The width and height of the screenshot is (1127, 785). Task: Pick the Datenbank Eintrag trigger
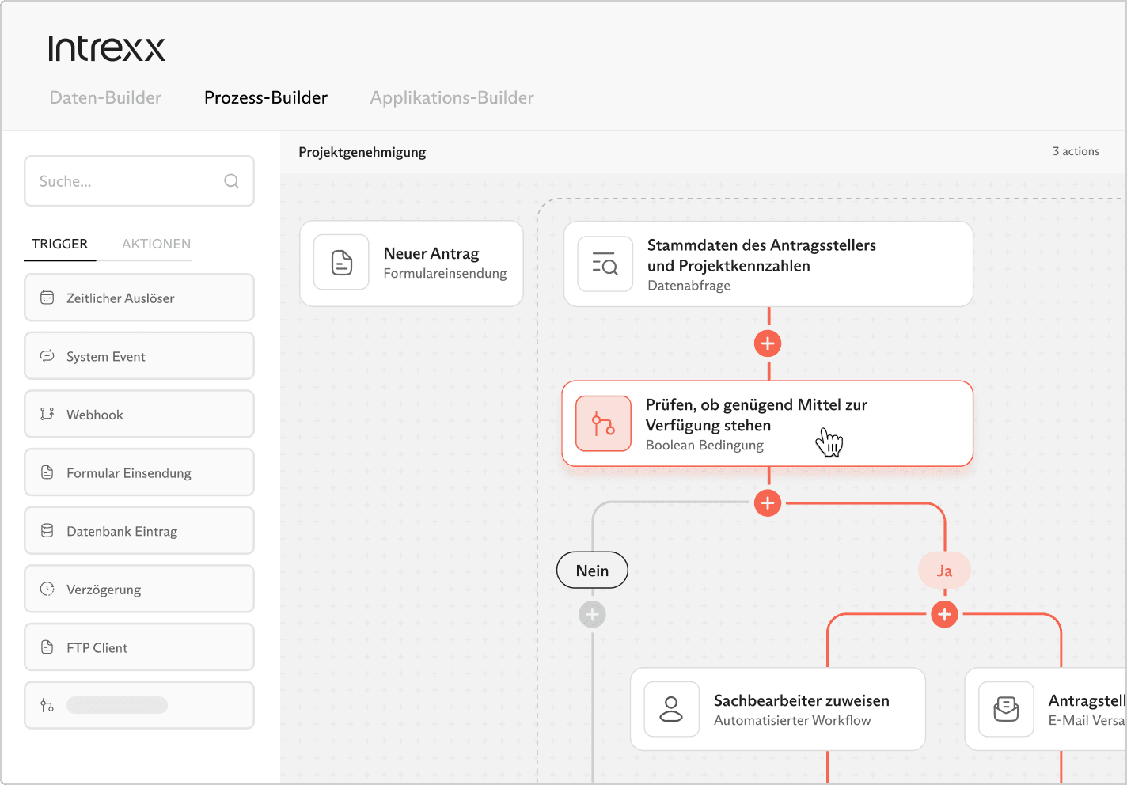tap(139, 531)
